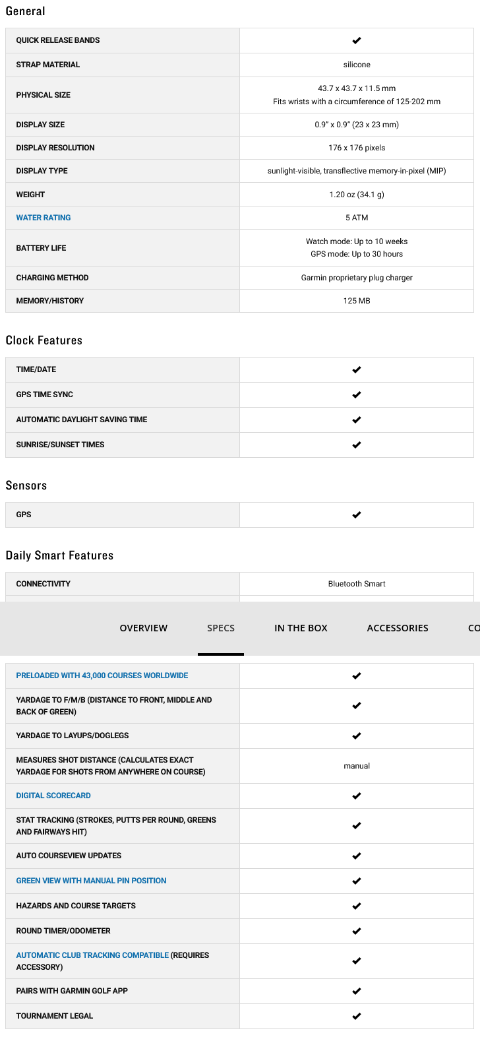This screenshot has width=480, height=1043.
Task: Click the 'manual' shot distance value
Action: (x=357, y=766)
